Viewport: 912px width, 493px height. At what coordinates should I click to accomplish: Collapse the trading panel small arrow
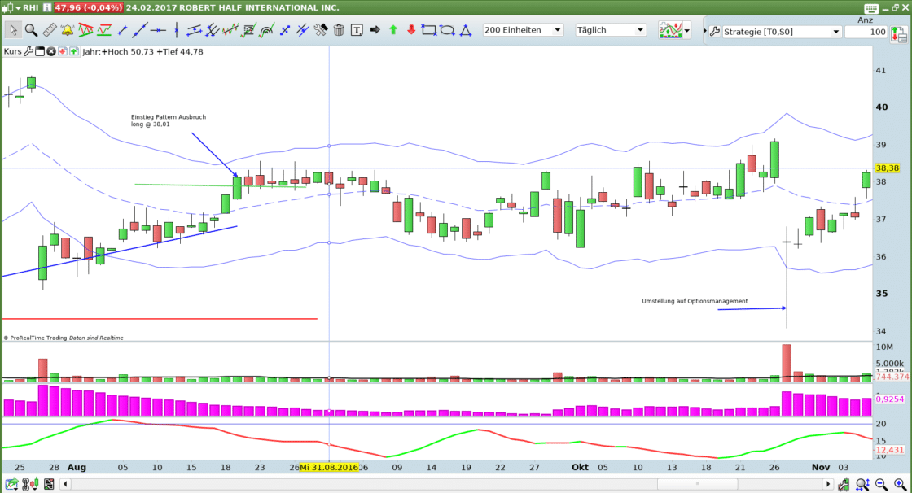(705, 32)
